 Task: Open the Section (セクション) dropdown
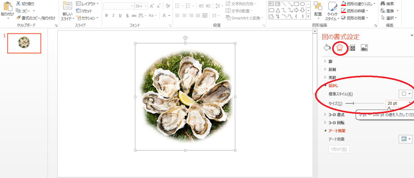(x=87, y=18)
